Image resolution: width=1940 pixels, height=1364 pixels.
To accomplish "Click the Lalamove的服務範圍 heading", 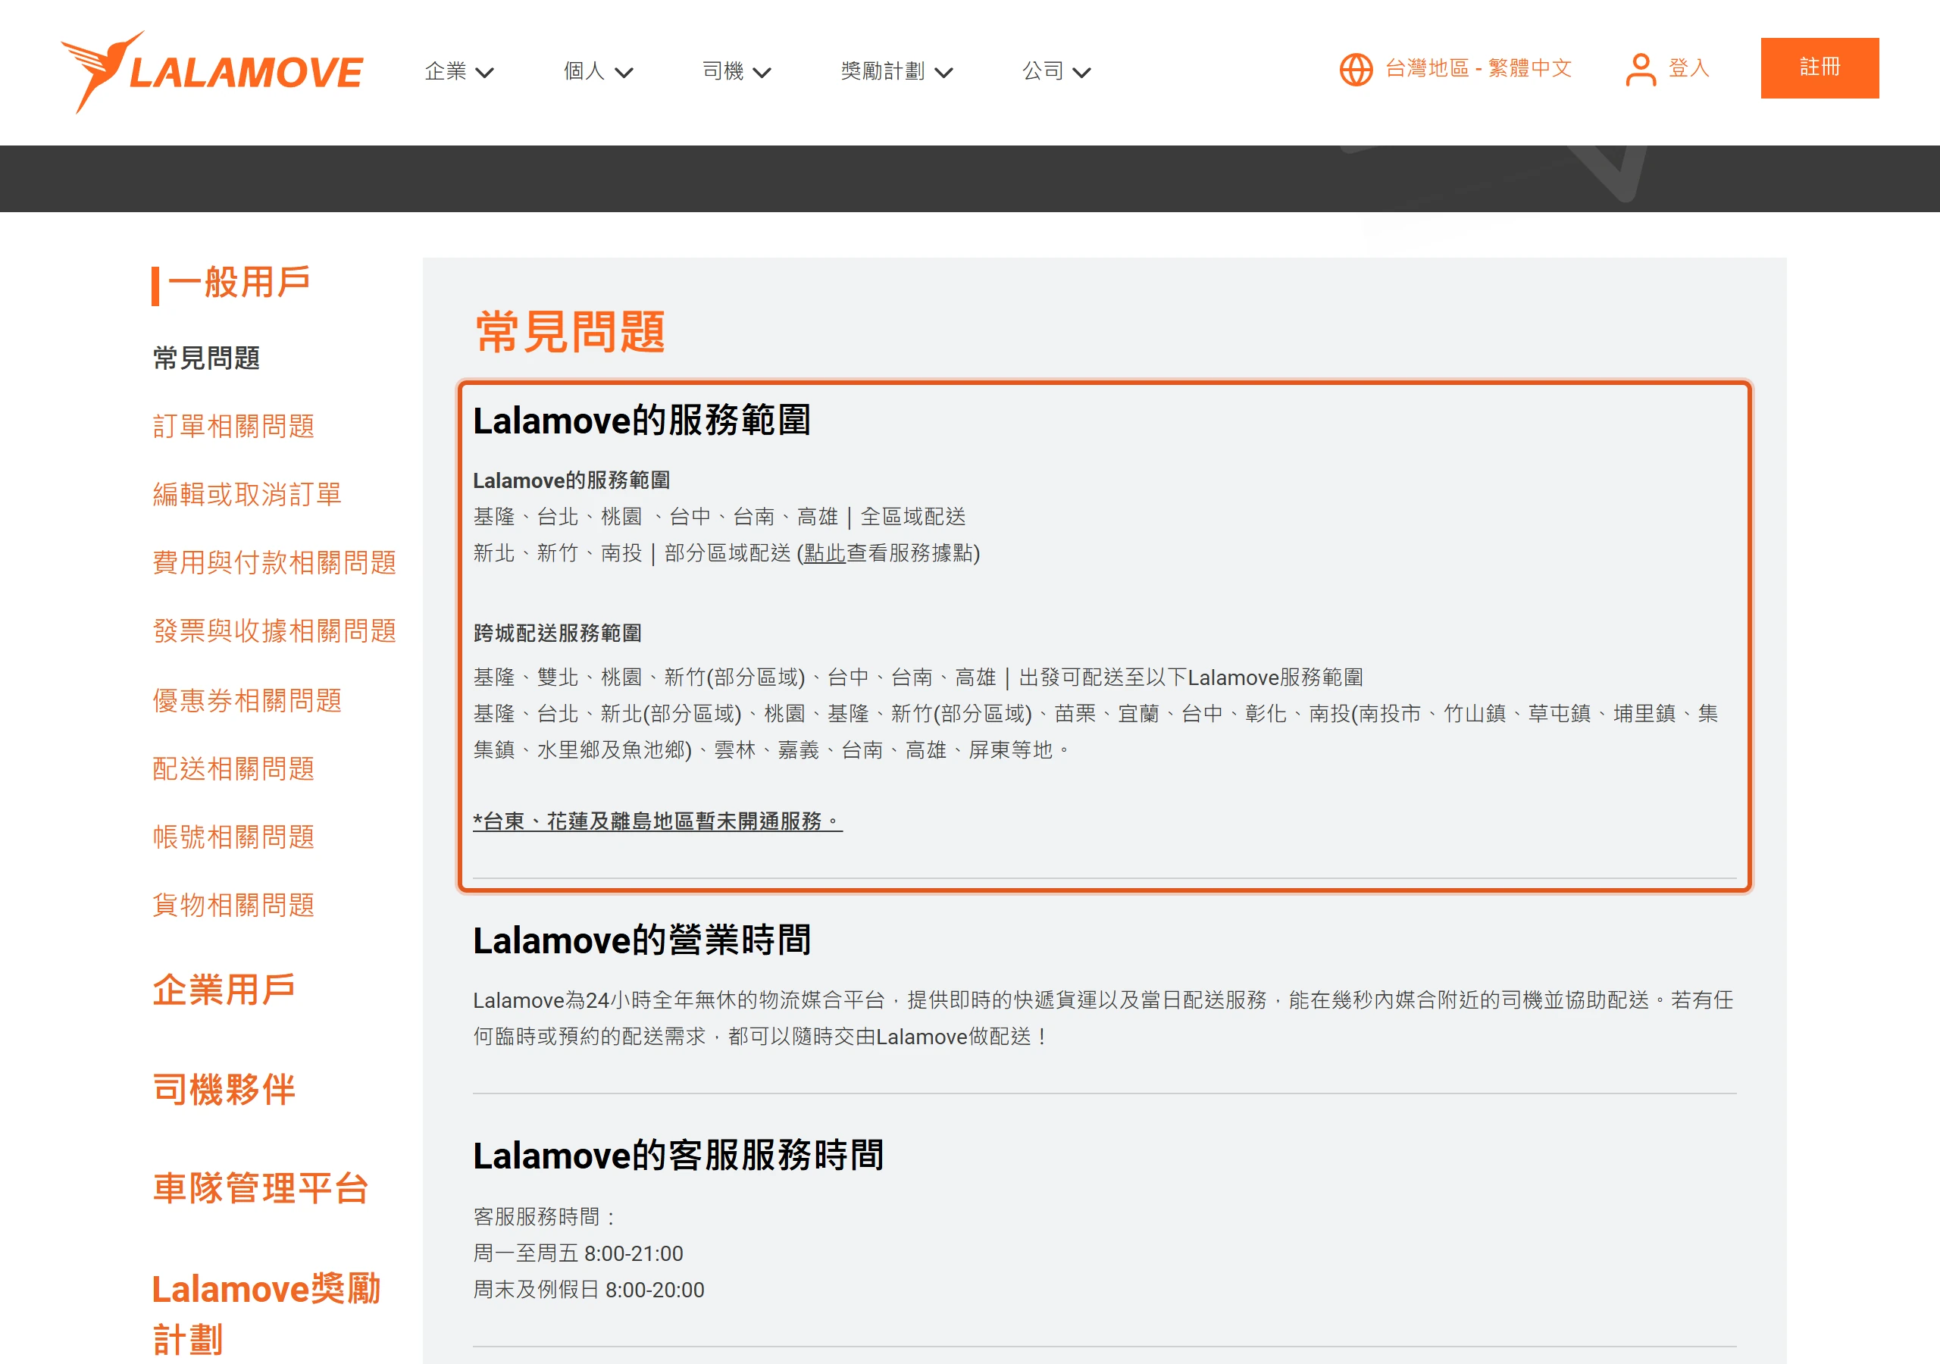I will [x=641, y=421].
